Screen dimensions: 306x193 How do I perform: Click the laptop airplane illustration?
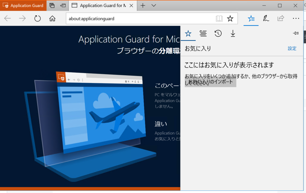pos(90,127)
